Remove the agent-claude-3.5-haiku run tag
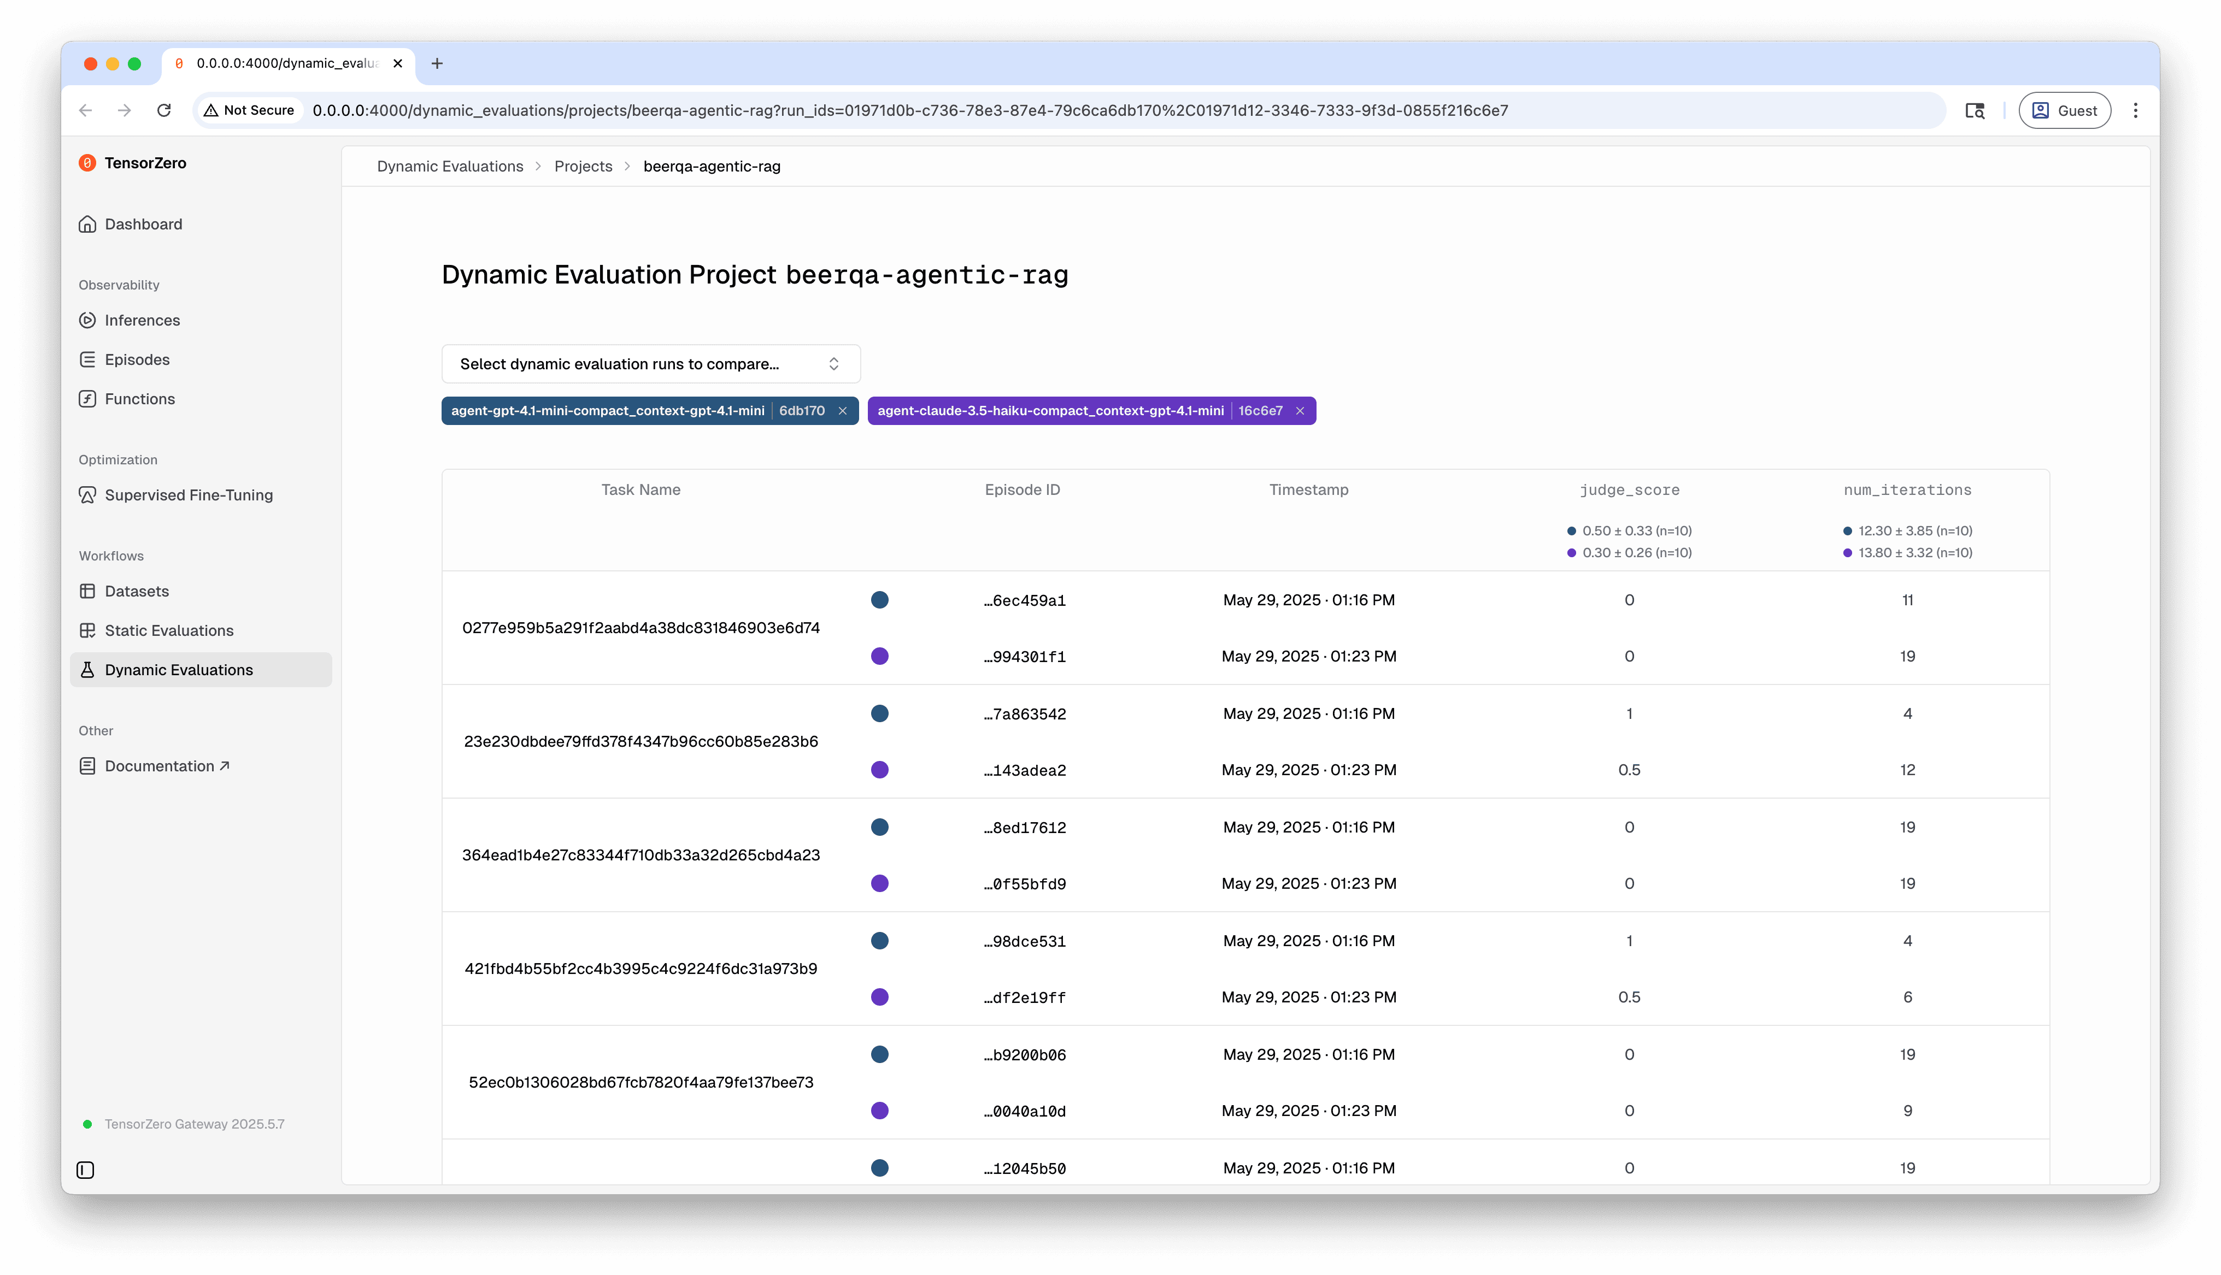 [x=1300, y=410]
